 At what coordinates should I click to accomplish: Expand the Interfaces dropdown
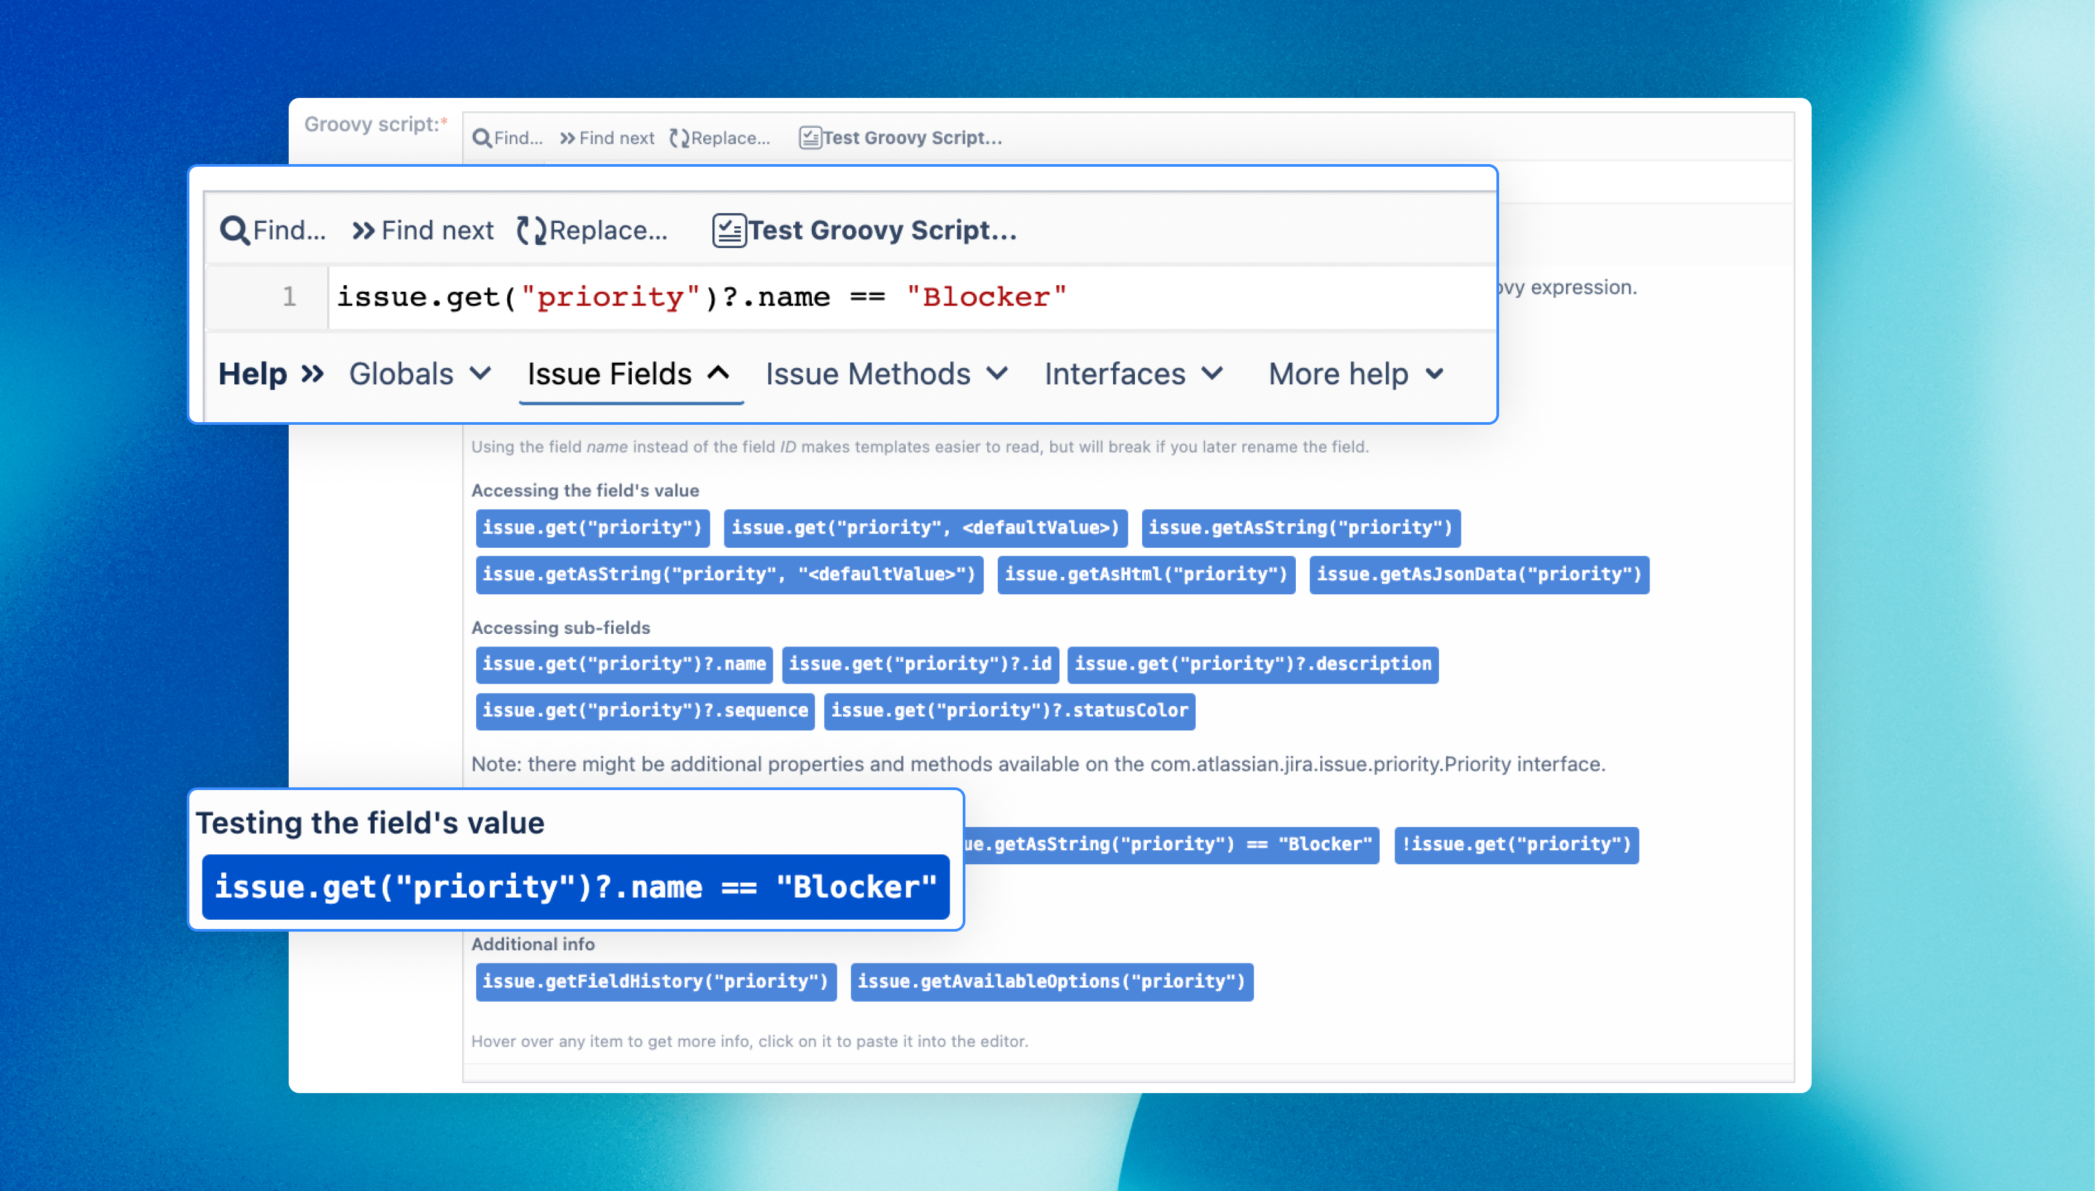(1134, 375)
